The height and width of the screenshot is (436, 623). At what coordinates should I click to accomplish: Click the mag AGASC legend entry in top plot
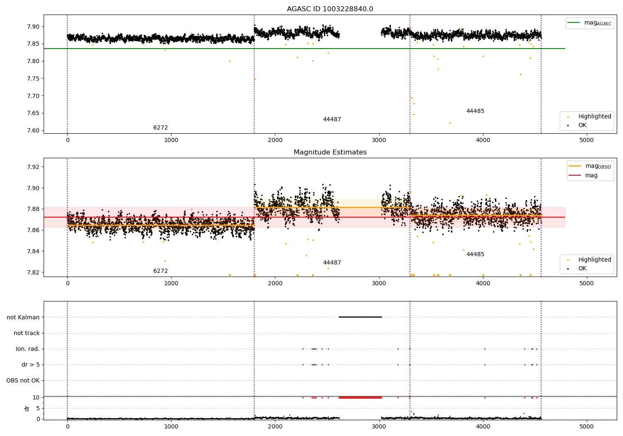pyautogui.click(x=589, y=23)
